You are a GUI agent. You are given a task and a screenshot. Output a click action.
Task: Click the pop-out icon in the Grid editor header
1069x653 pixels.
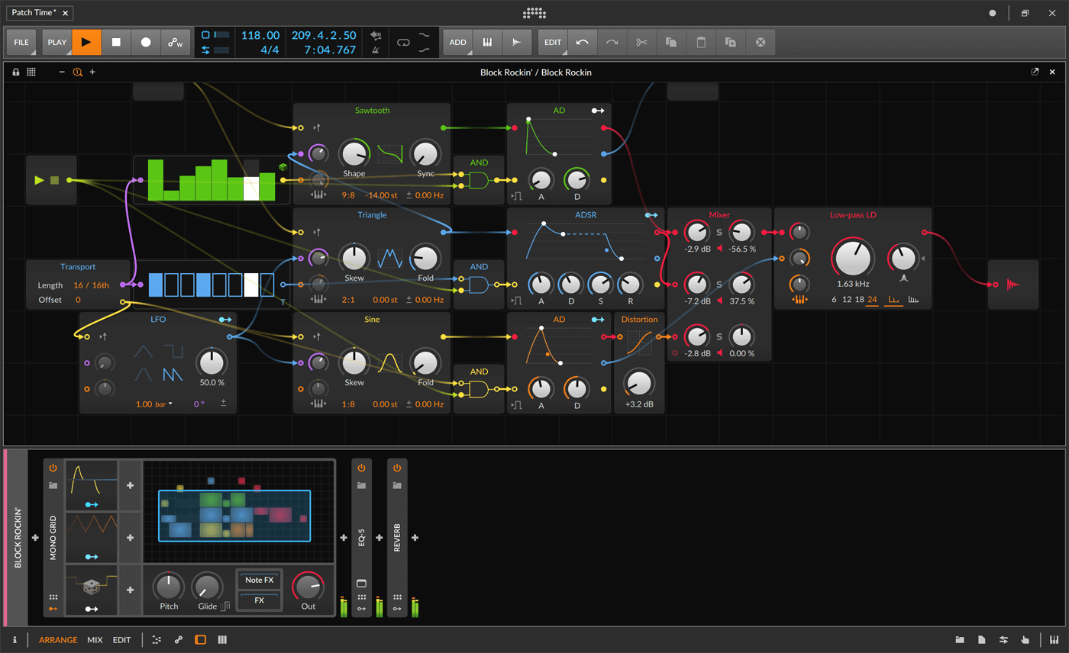[1035, 71]
